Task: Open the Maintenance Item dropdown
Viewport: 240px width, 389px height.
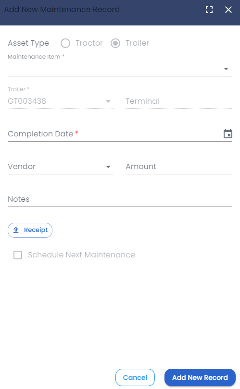Action: click(120, 69)
